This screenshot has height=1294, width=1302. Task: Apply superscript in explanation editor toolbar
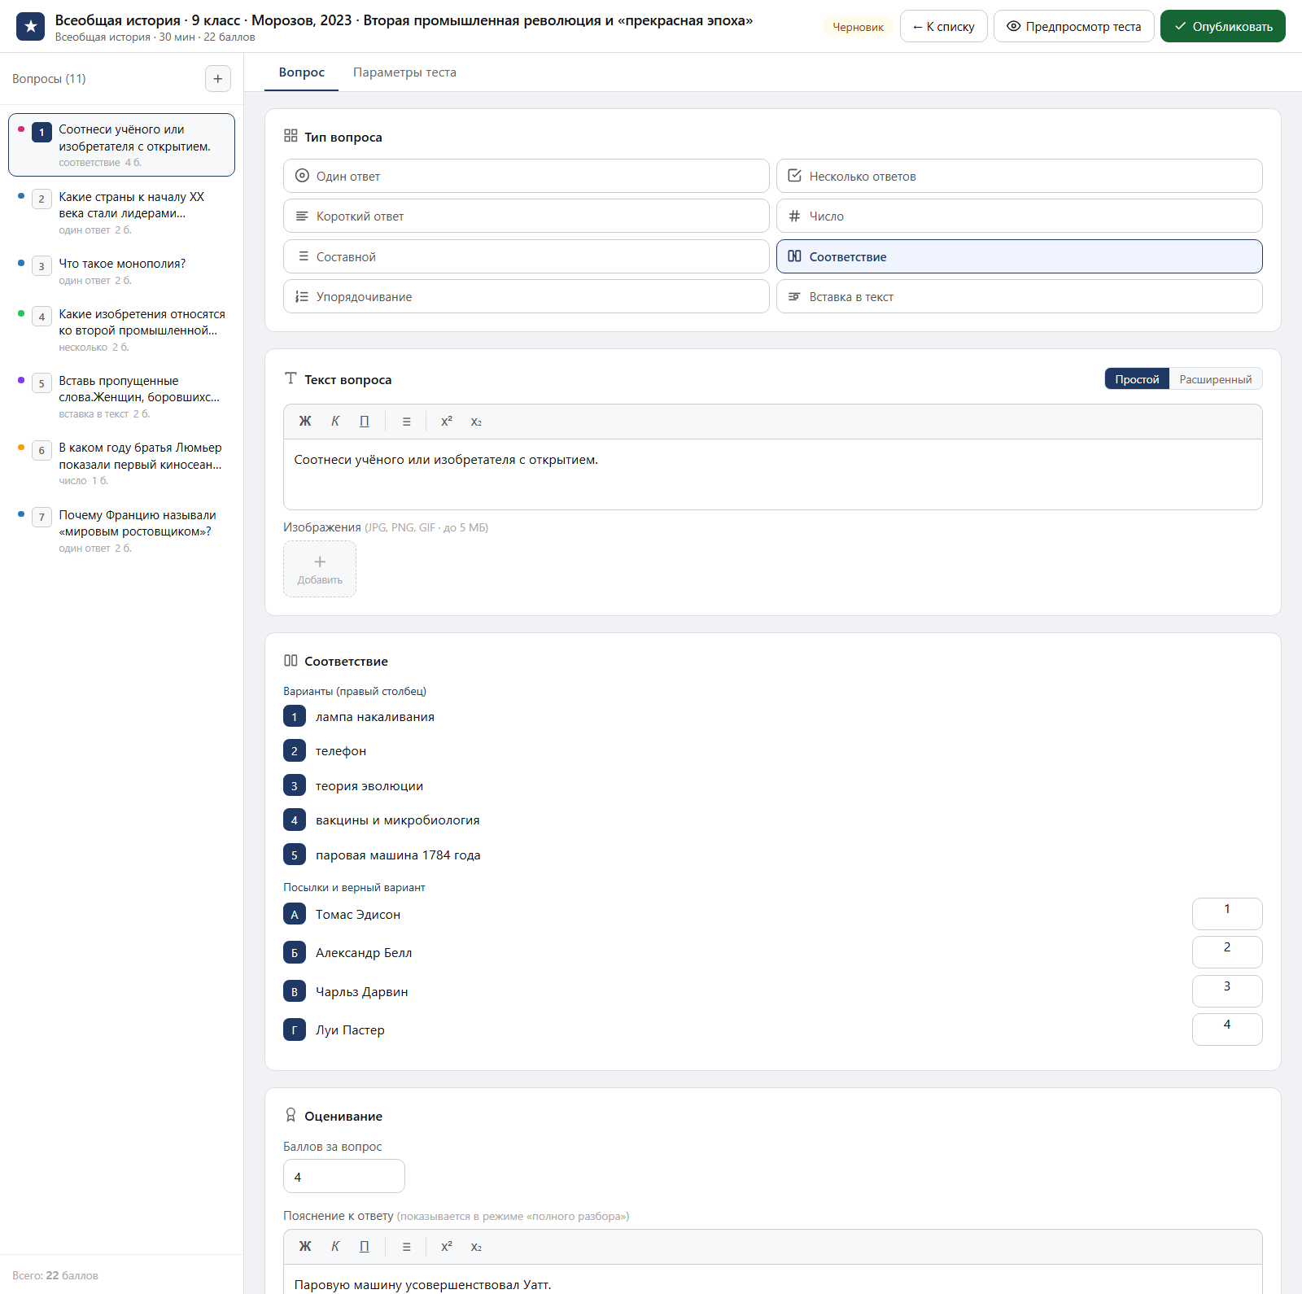pyautogui.click(x=447, y=1247)
